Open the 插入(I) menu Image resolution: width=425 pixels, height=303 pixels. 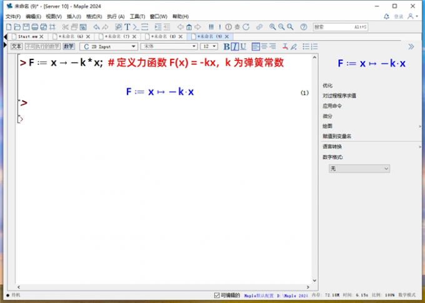pos(74,16)
